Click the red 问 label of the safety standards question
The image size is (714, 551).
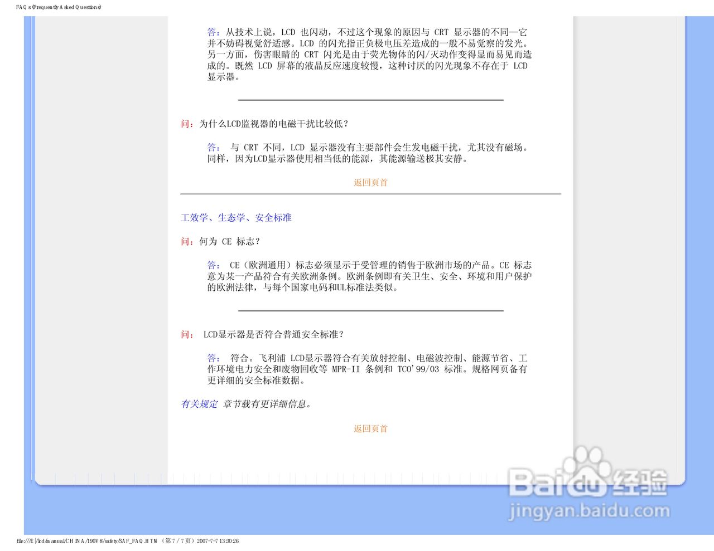click(x=186, y=334)
